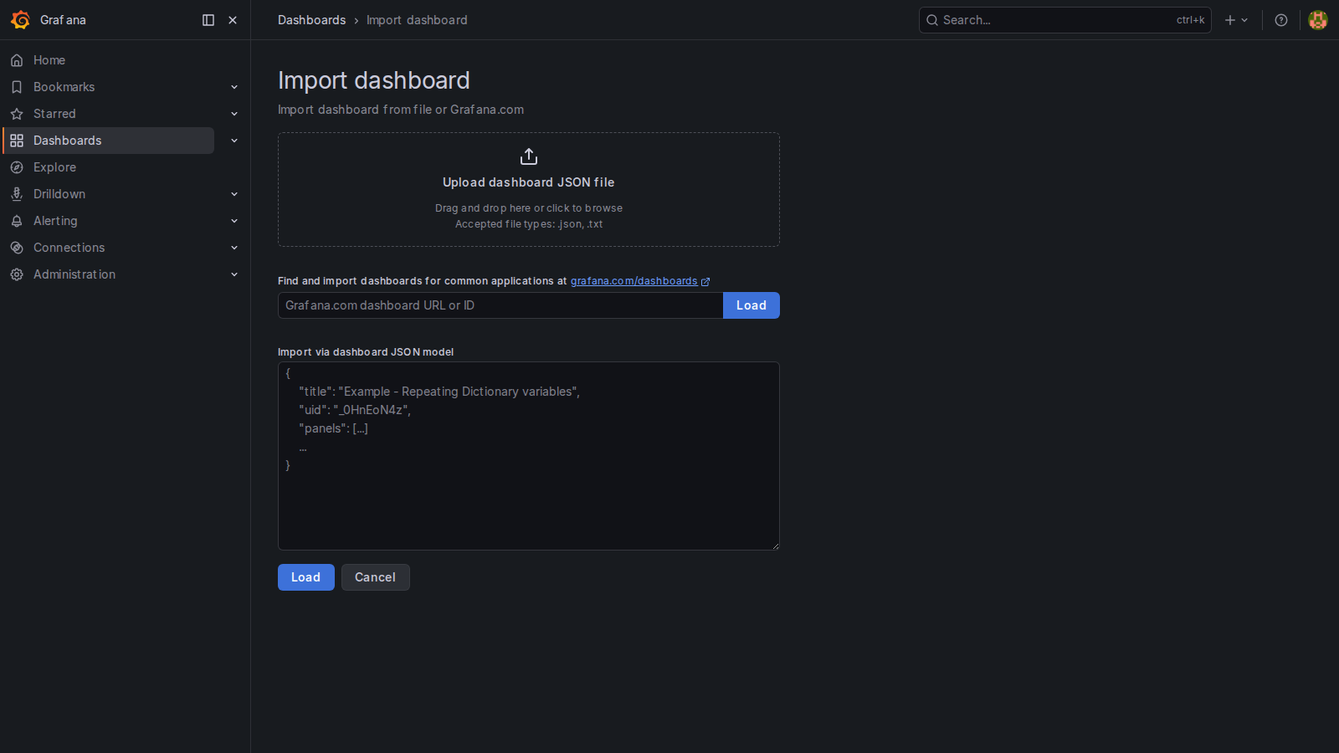Click the Import dashboard breadcrumb

(x=417, y=20)
